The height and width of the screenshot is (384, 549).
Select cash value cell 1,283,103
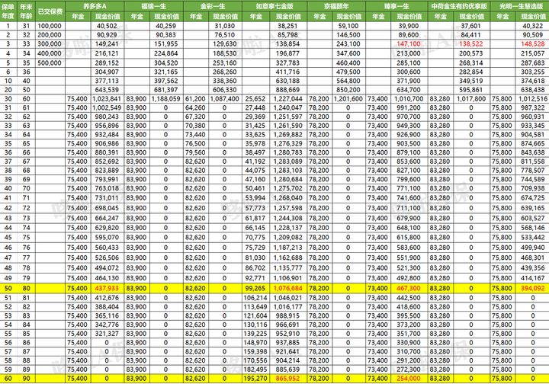[287, 171]
